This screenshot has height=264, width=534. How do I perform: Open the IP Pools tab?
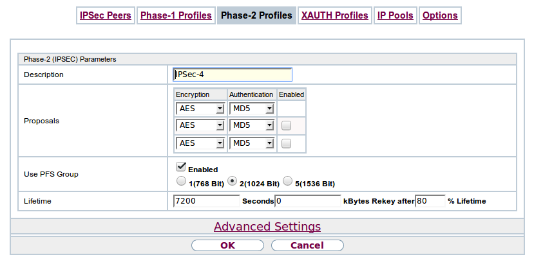point(396,15)
